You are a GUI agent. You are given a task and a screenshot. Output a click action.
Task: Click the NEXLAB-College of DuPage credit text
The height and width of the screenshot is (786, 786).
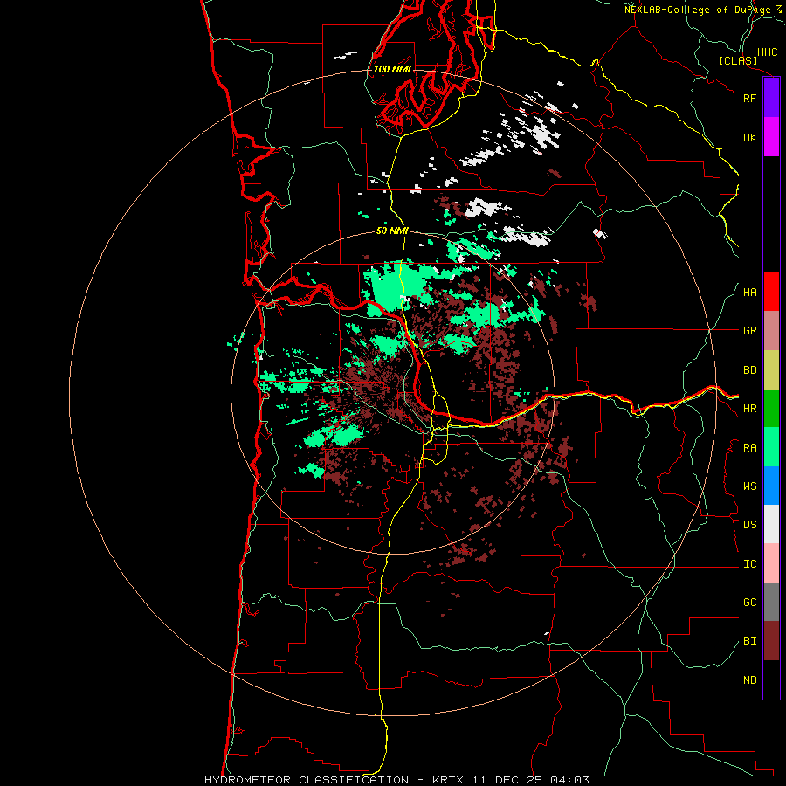(698, 10)
